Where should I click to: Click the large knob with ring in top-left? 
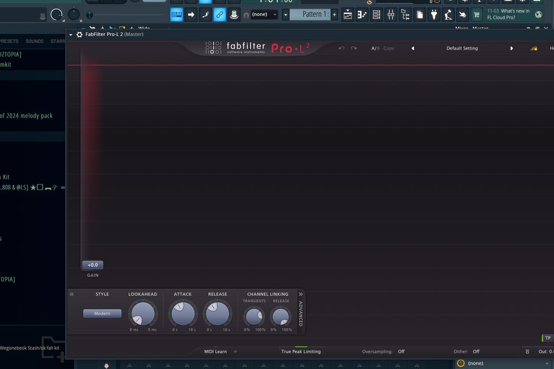coord(57,14)
